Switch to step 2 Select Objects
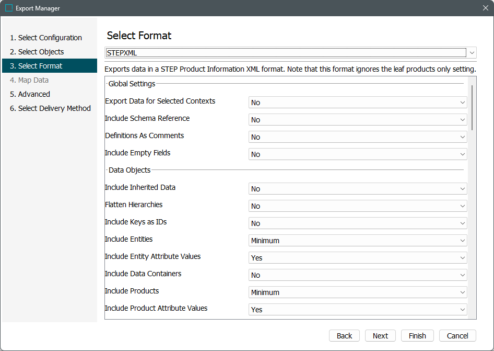 click(41, 52)
